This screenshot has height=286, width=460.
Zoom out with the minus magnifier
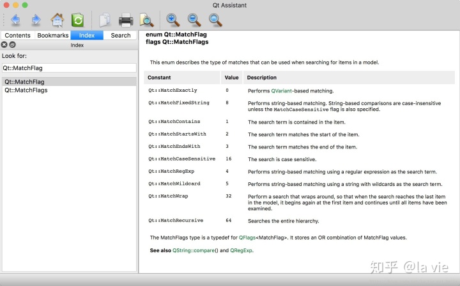pyautogui.click(x=194, y=20)
